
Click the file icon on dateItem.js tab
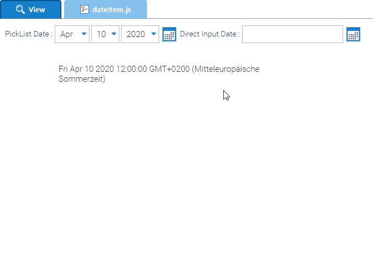(x=84, y=9)
